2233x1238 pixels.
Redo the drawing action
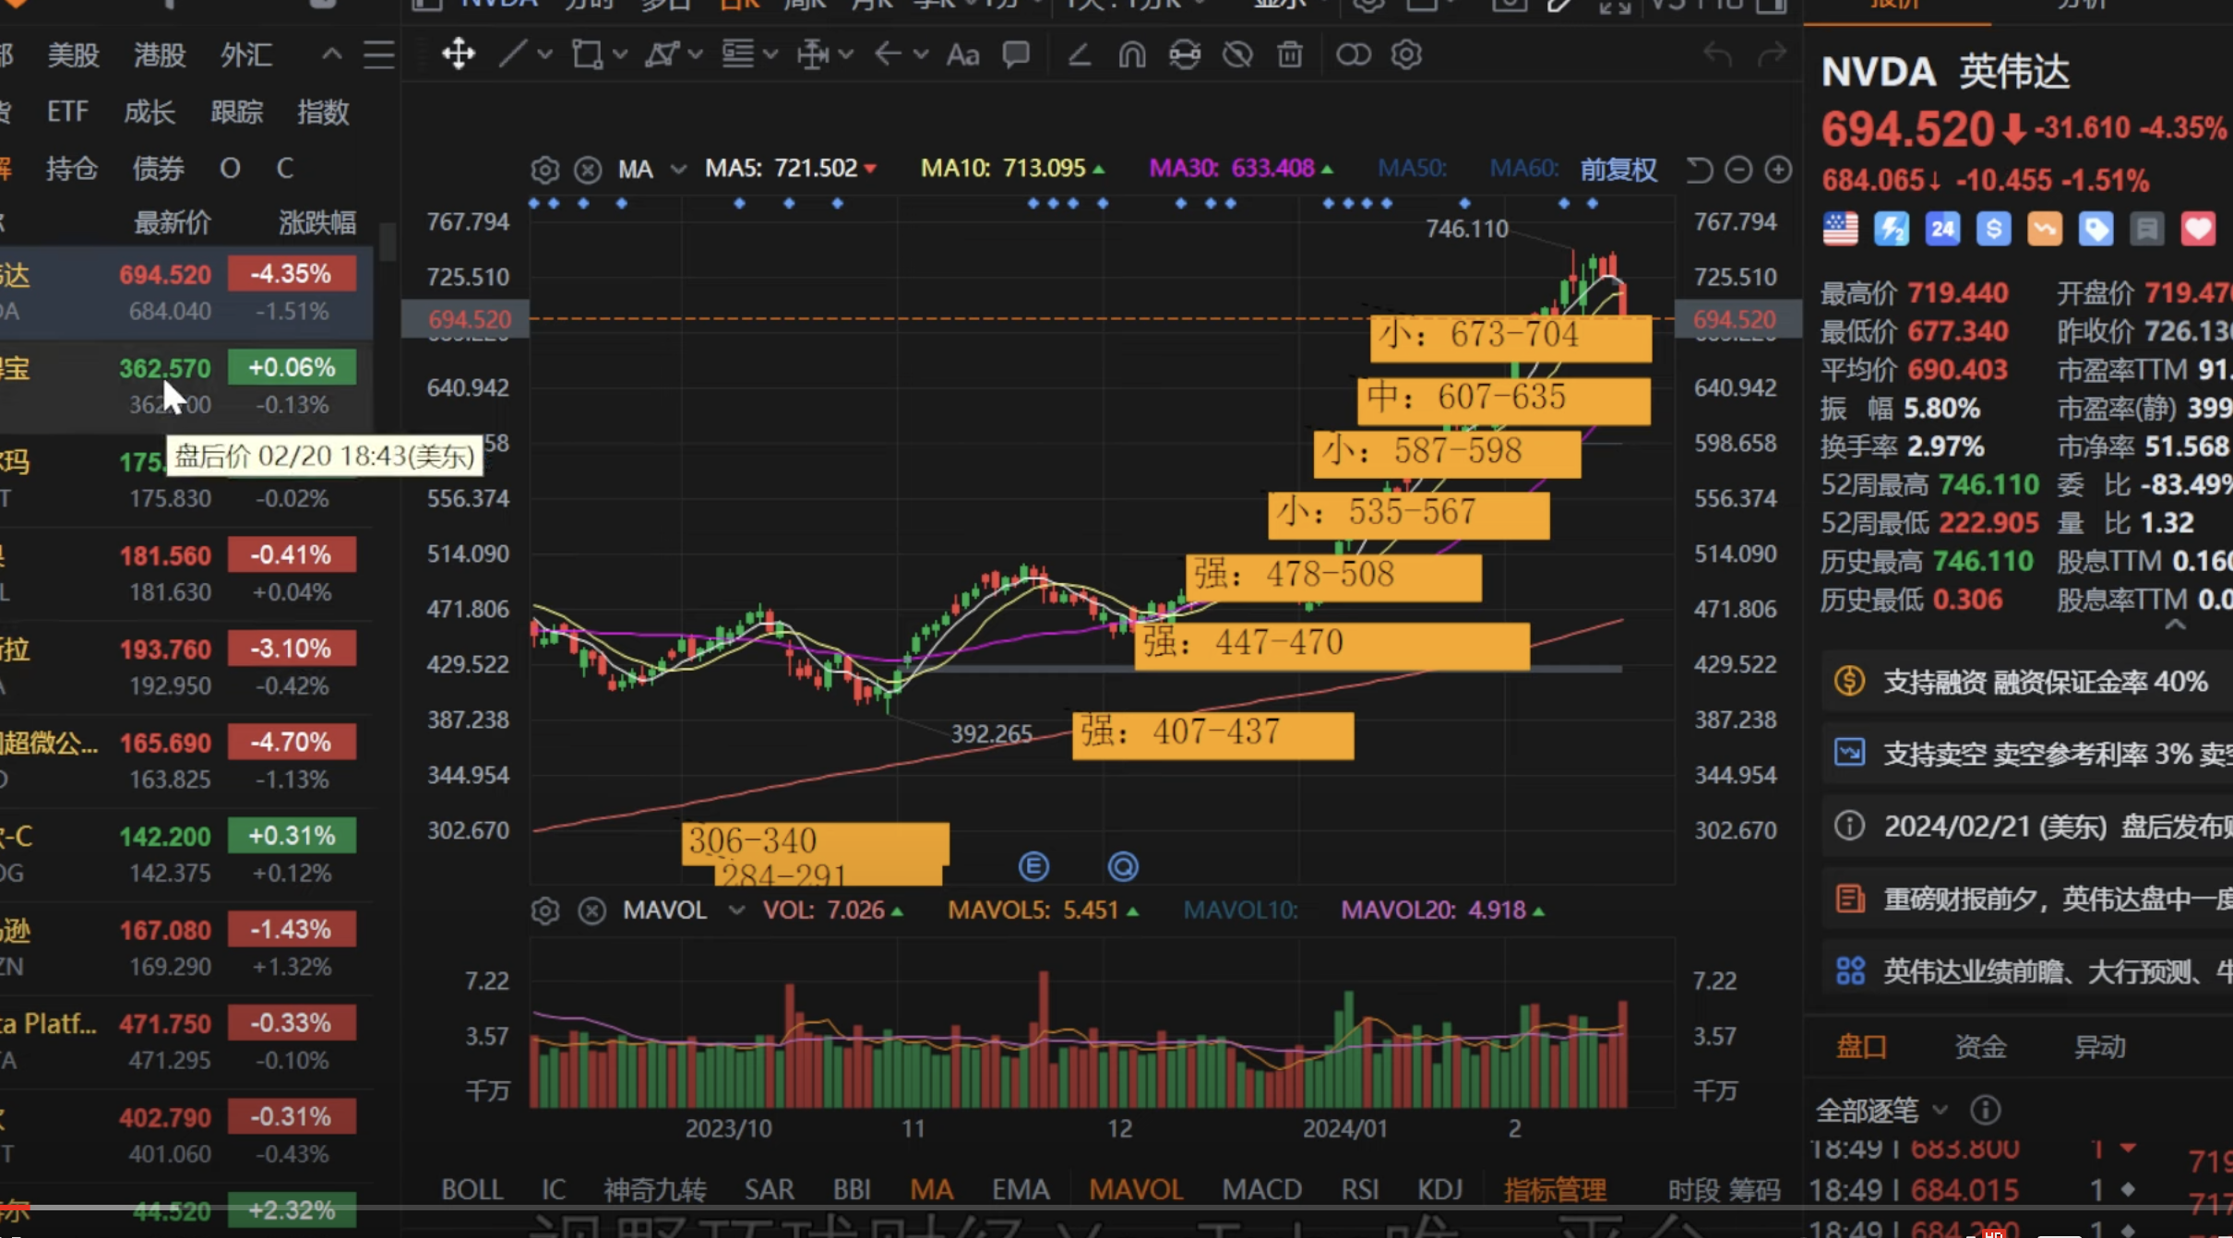1772,55
